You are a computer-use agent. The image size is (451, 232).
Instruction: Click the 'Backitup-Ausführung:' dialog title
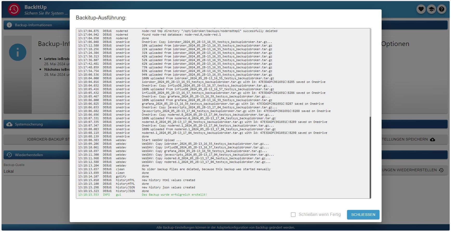[x=101, y=18]
